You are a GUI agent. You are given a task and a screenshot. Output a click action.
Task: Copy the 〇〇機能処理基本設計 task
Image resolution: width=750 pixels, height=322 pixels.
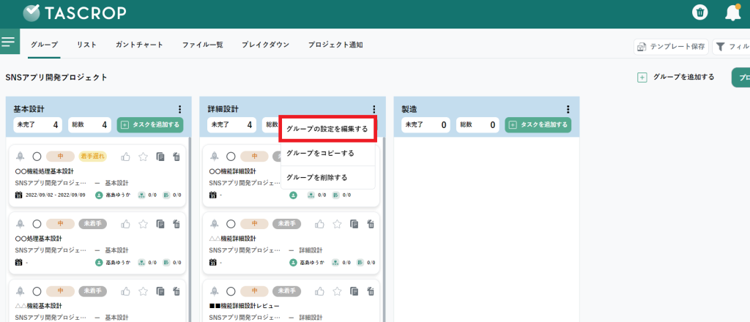coord(160,156)
